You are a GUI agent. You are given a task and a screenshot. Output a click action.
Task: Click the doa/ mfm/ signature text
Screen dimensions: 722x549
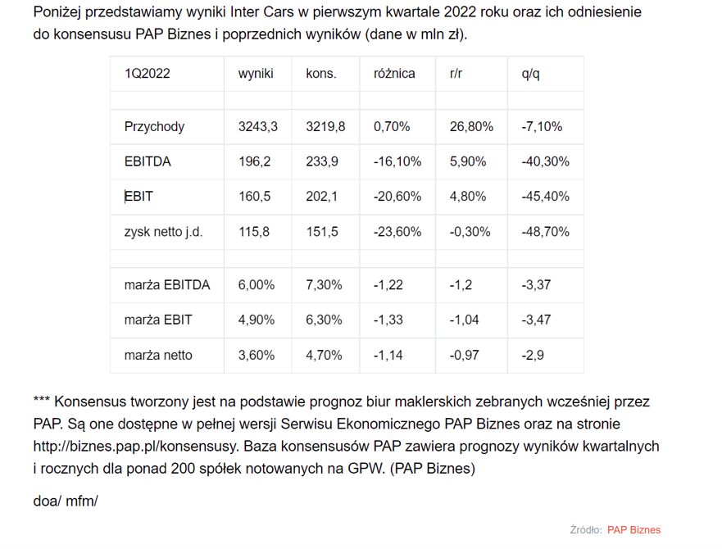(x=66, y=501)
